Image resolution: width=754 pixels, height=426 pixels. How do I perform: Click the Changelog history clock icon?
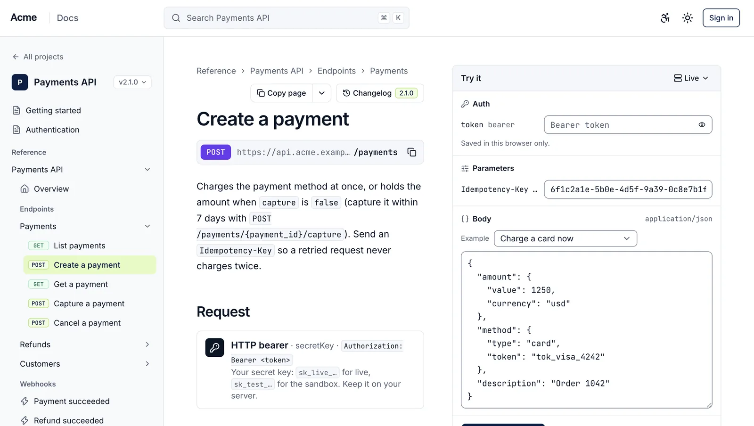click(x=346, y=93)
